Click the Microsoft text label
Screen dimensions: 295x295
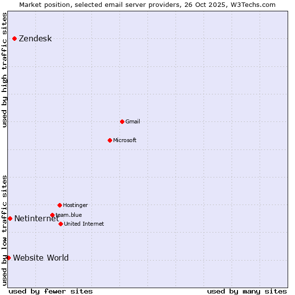(124, 140)
